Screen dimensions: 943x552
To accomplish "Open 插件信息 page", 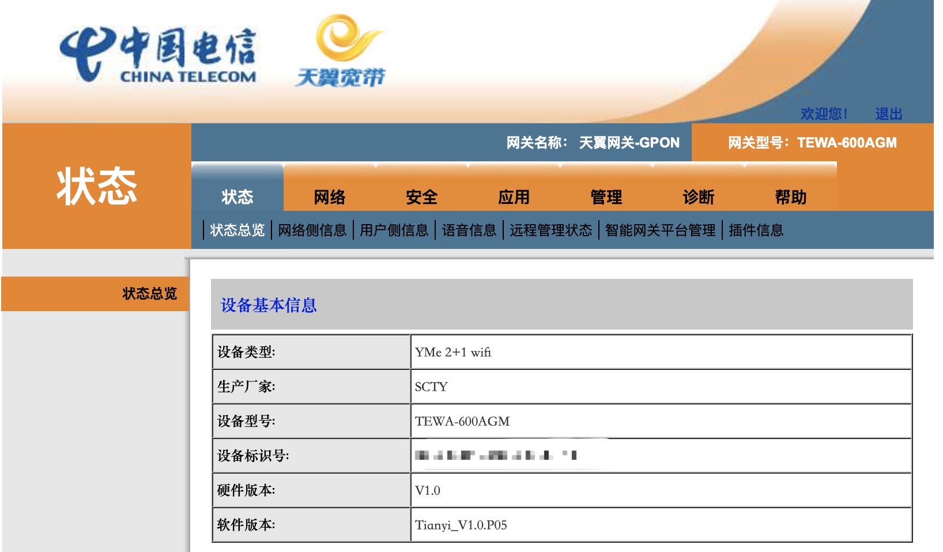I will pyautogui.click(x=756, y=230).
